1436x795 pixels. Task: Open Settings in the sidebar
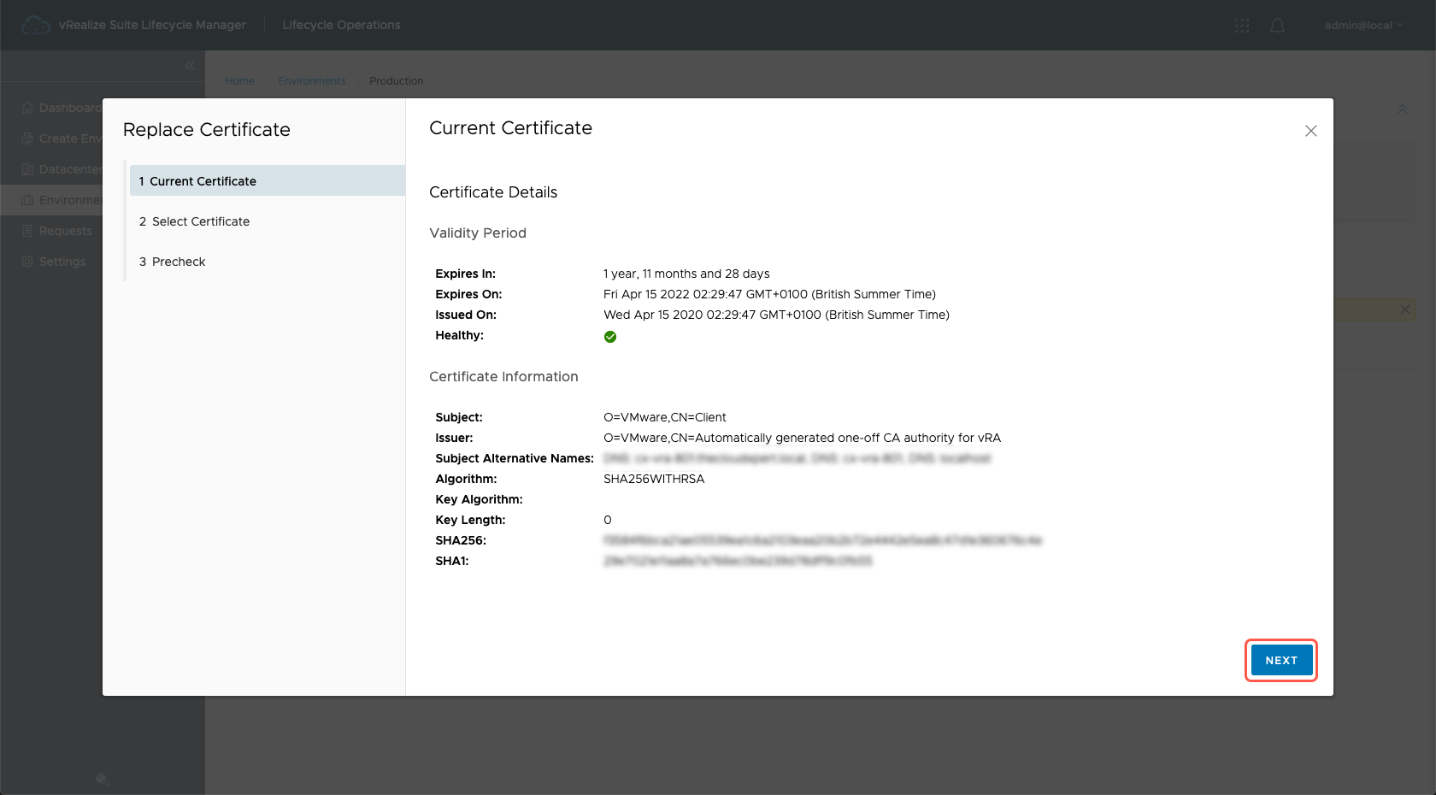62,262
